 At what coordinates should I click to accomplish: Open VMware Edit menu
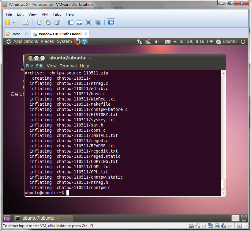pos(20,14)
